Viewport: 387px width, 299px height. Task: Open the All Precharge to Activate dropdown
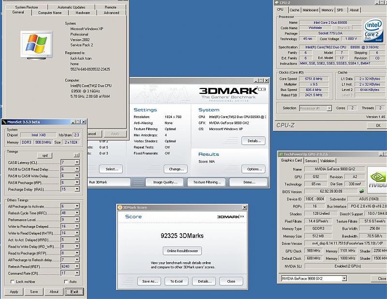[x=77, y=206]
